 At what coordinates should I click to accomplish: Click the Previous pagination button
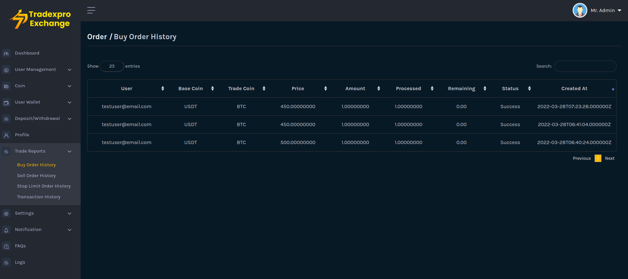pyautogui.click(x=582, y=158)
